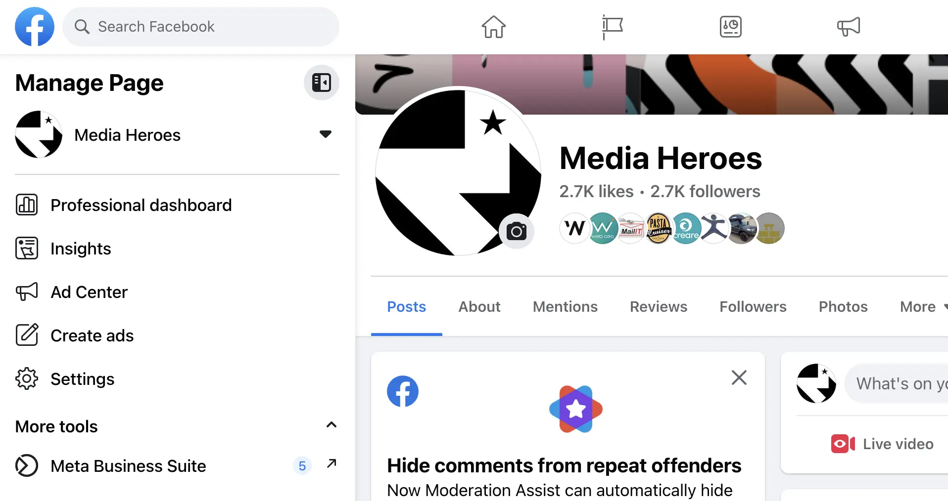Screen dimensions: 948x501
Task: Open Media Heroes page switcher dropdown
Action: 325,134
